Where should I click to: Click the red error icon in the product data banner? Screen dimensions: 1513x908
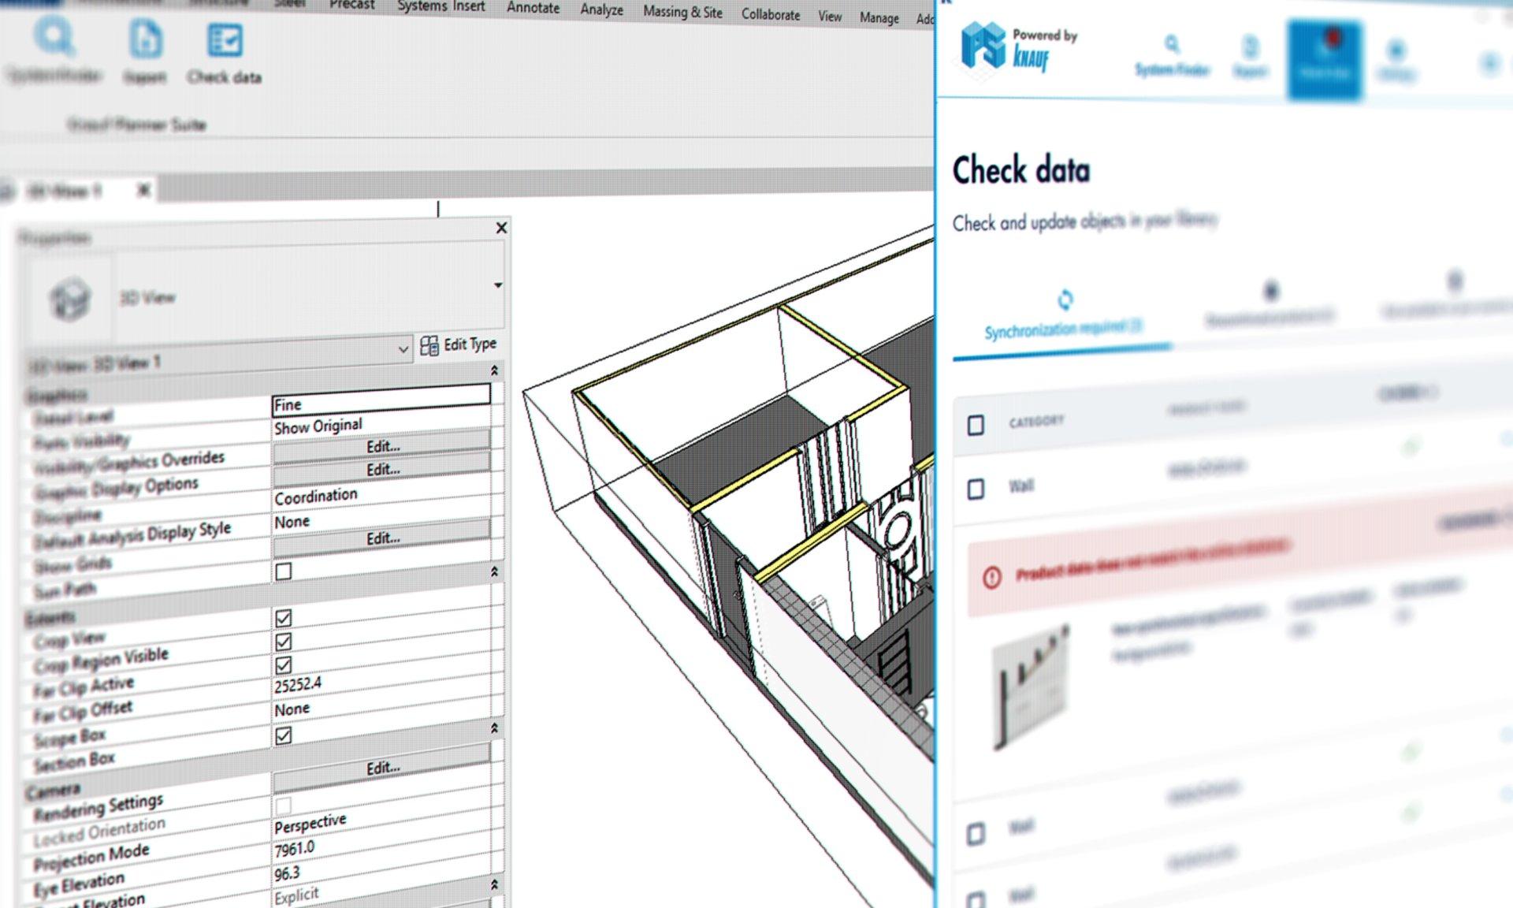pos(991,578)
